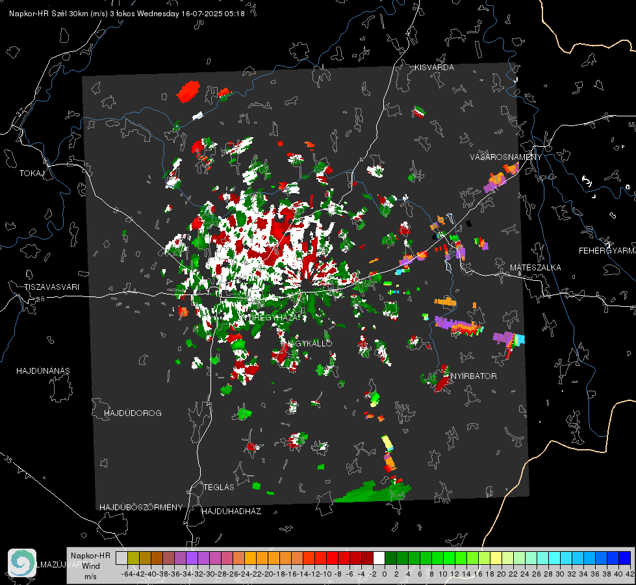636x585 pixels.
Task: Click the green echo band at the radar's bottom edge
Action: [372, 492]
